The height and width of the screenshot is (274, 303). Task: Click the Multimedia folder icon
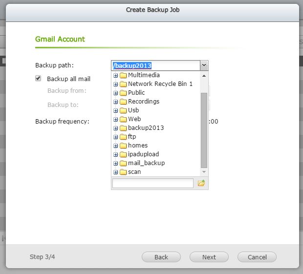tap(123, 75)
